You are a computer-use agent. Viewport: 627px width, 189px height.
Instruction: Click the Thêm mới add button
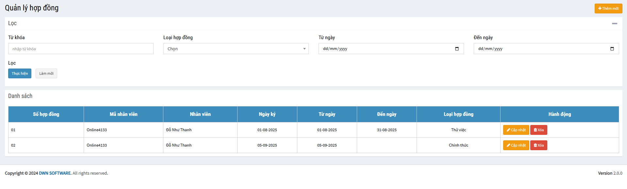coord(608,8)
